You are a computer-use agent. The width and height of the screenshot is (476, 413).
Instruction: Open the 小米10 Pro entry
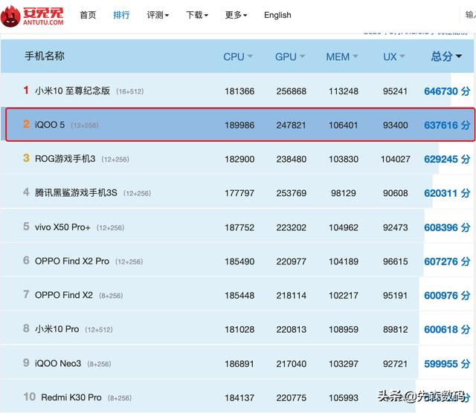(x=57, y=329)
